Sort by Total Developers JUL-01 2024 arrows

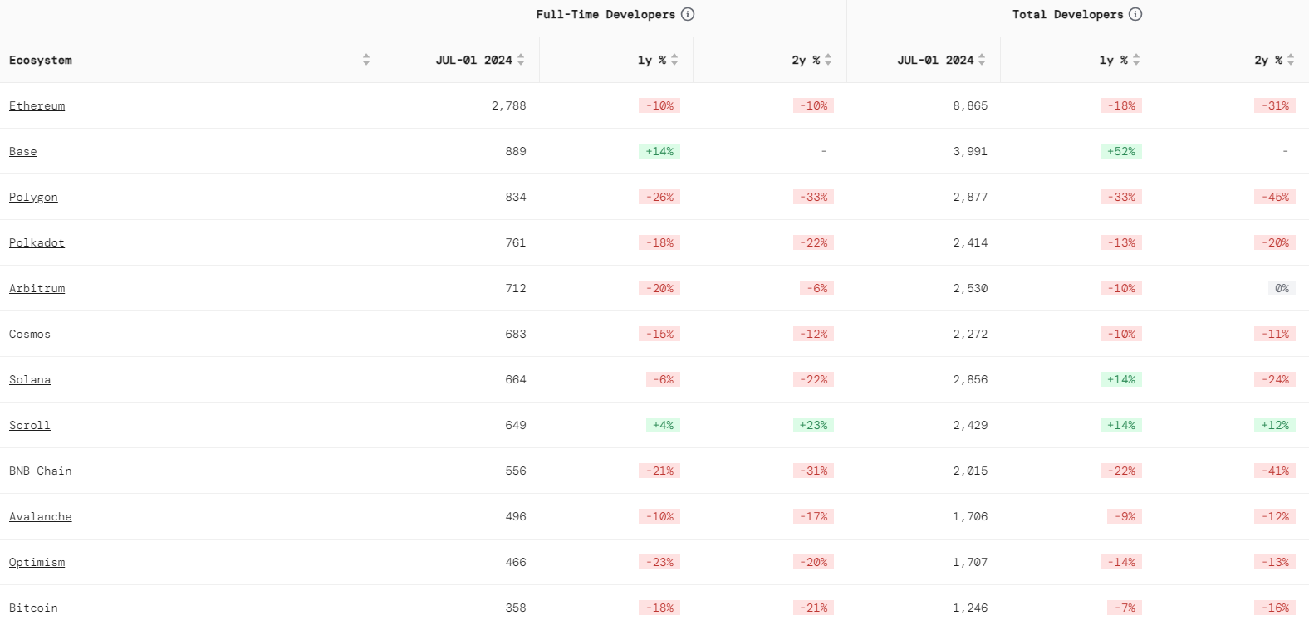pos(982,60)
